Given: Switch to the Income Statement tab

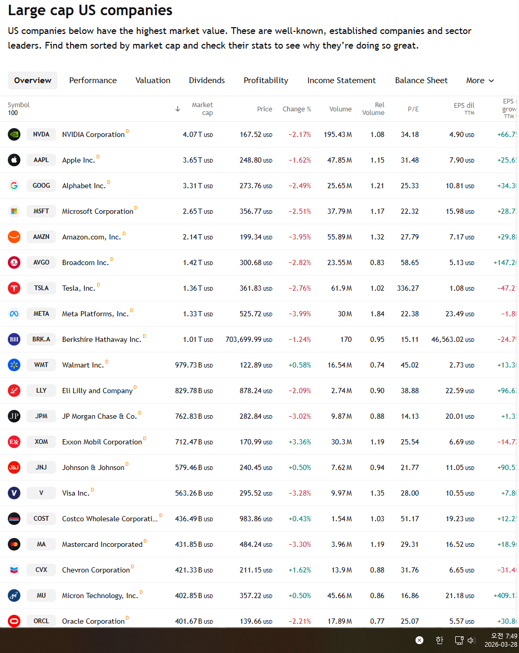Looking at the screenshot, I should tap(341, 81).
